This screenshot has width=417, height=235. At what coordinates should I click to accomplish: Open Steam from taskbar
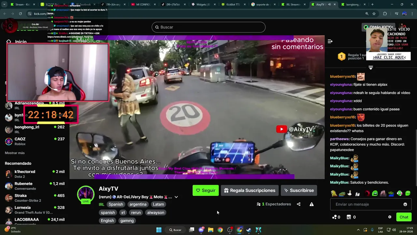(249, 230)
